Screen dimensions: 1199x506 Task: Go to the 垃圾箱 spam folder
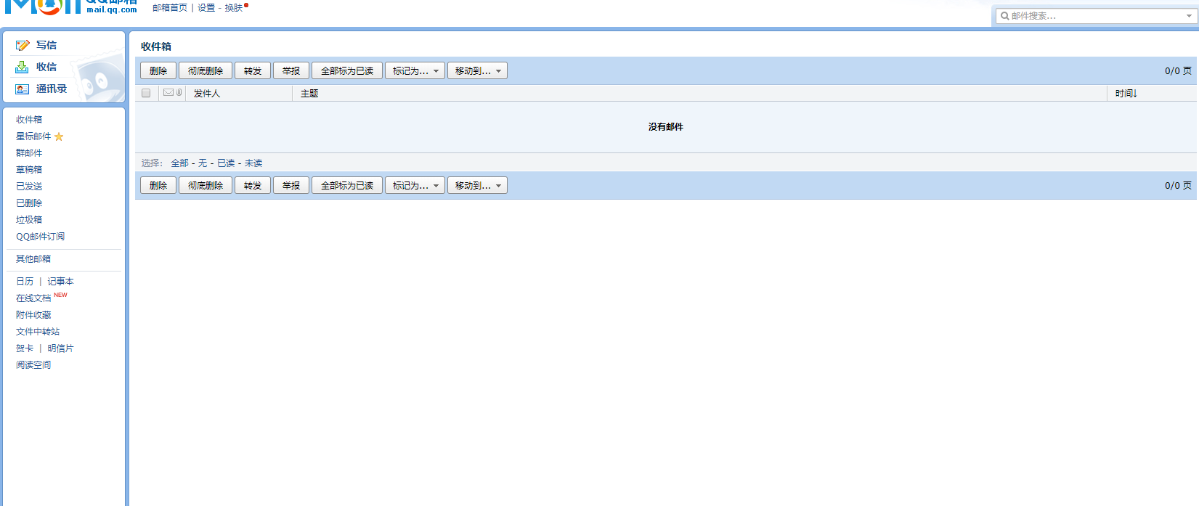[29, 220]
